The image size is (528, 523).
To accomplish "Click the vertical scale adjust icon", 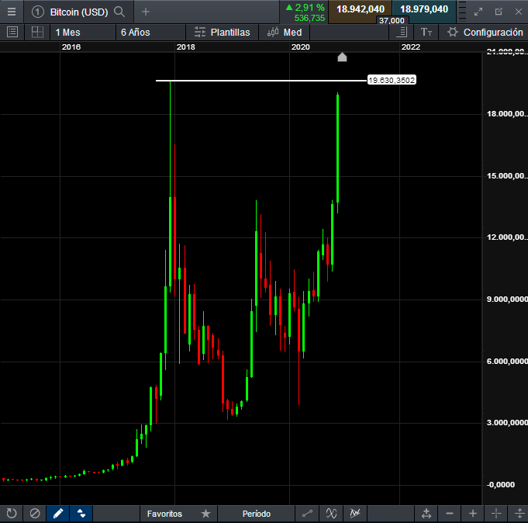I will point(519,514).
